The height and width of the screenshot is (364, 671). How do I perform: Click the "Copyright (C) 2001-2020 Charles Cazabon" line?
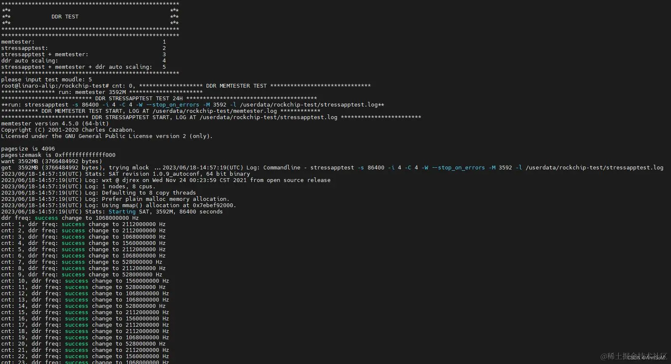tap(68, 130)
